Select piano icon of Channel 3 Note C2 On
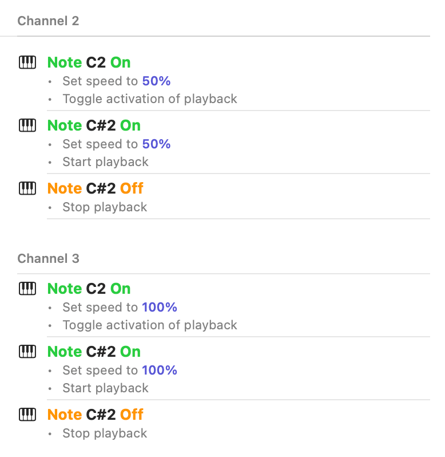Viewport: 445px width, 457px height. tap(27, 289)
